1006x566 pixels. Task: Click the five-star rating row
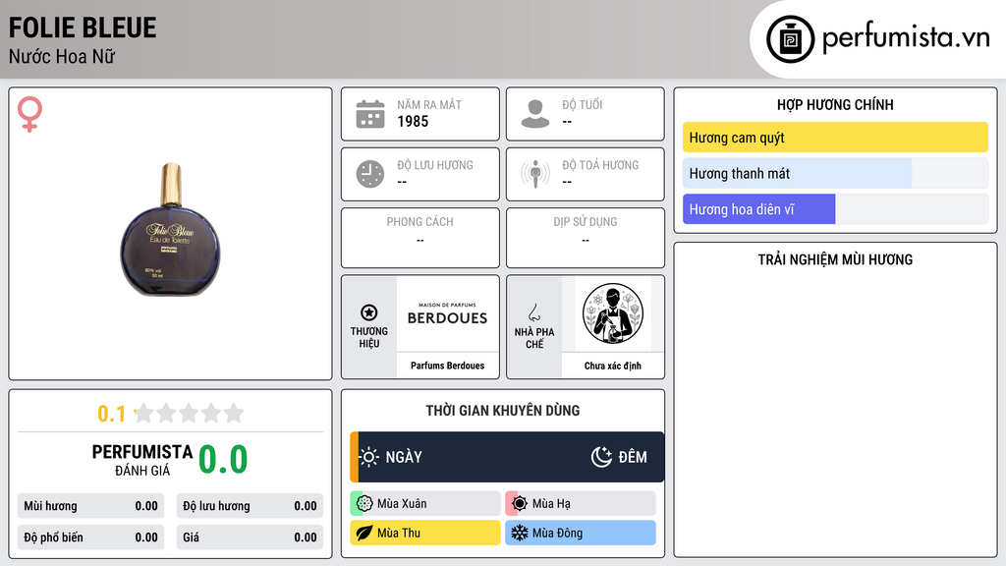189,414
